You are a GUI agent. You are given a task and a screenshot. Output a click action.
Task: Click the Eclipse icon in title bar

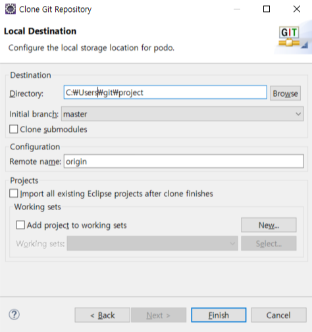point(11,9)
